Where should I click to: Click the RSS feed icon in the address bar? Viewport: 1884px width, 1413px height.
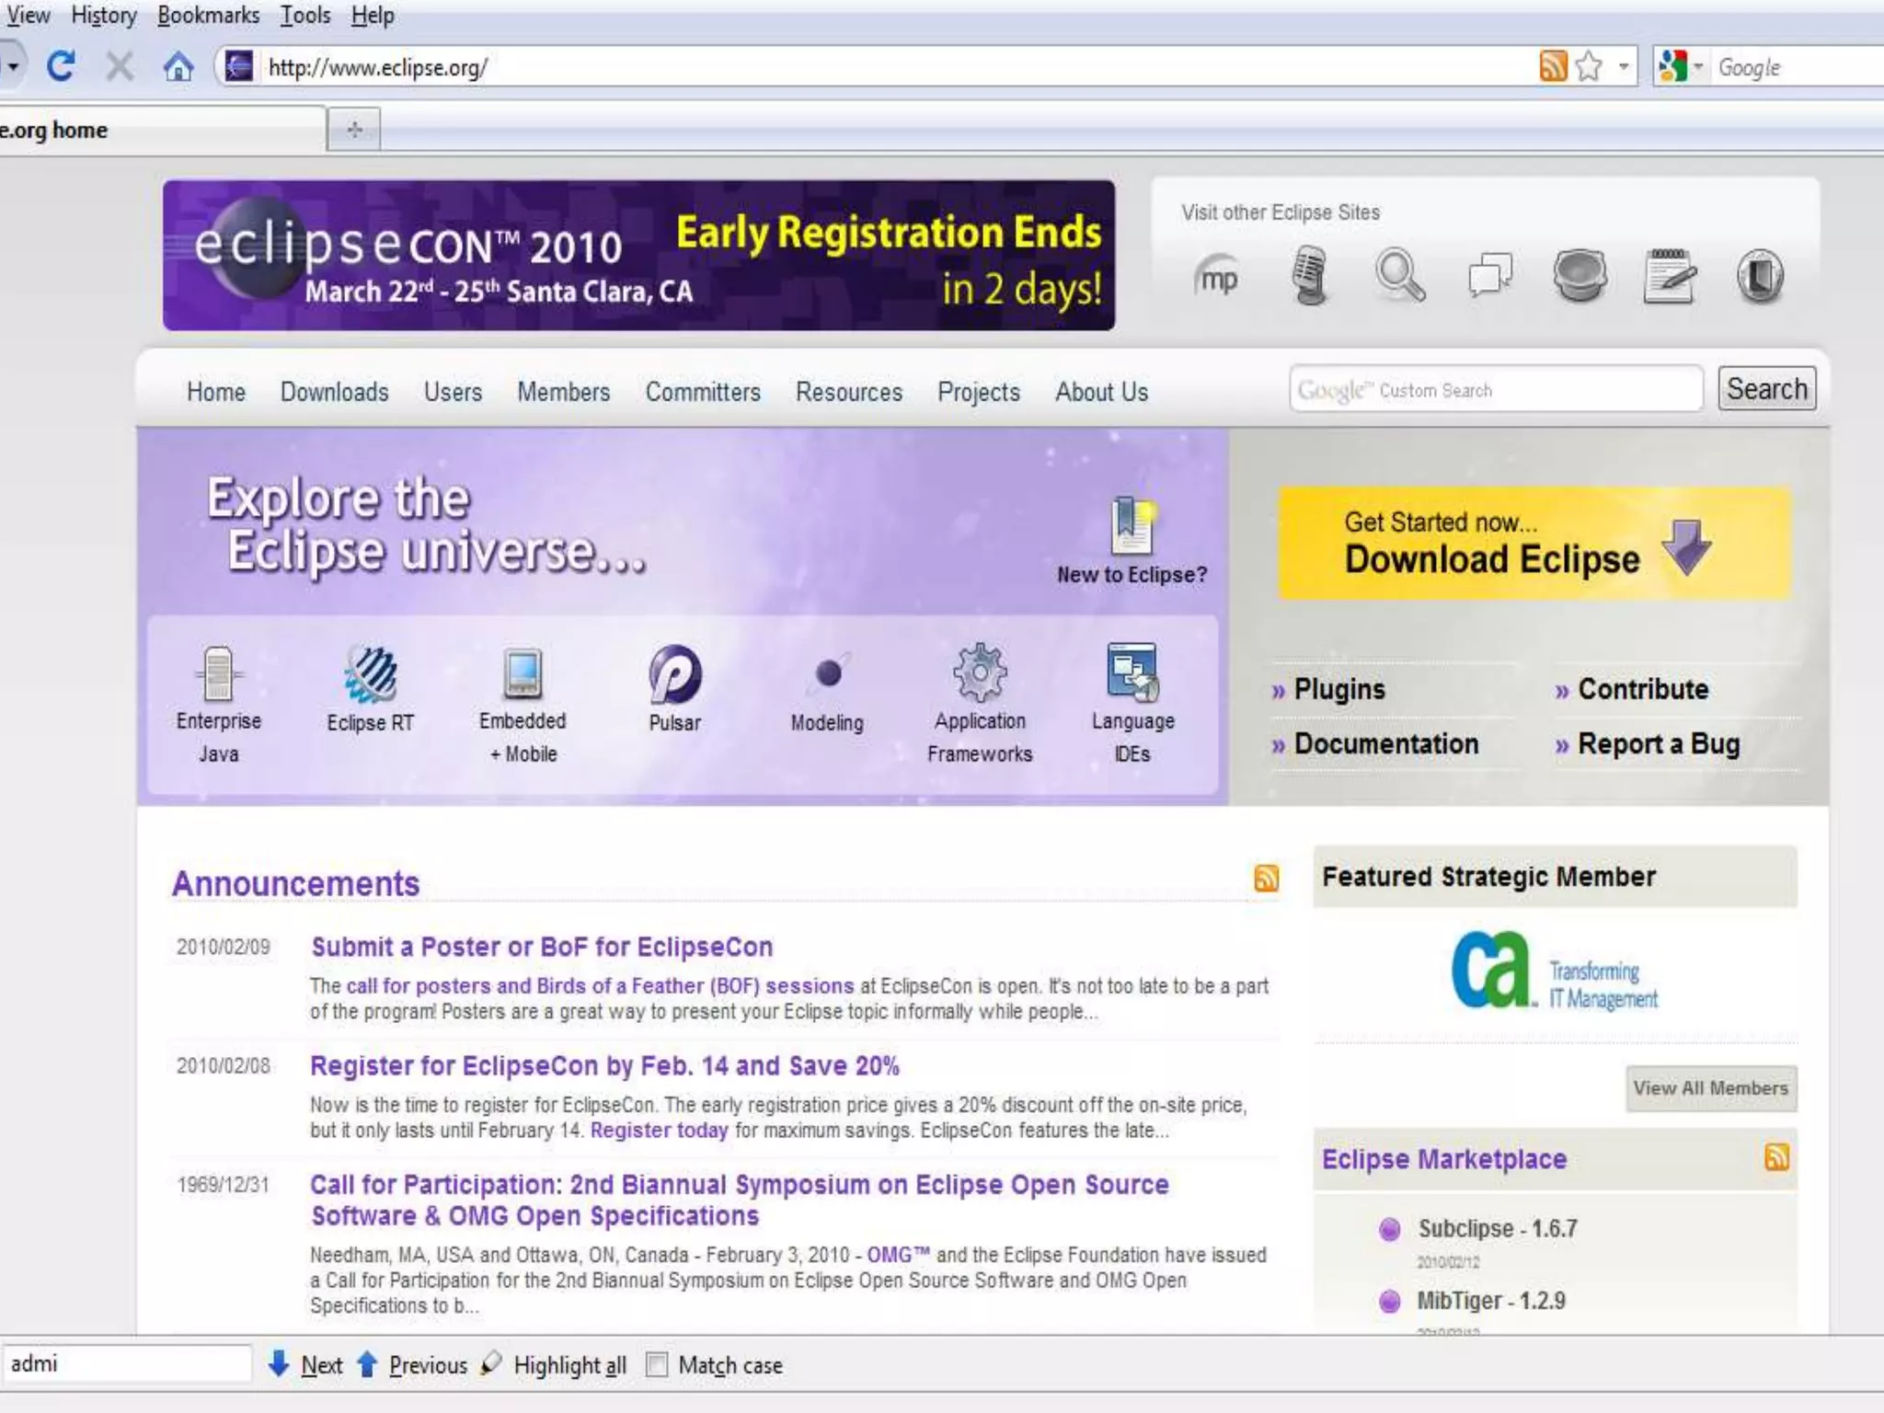tap(1553, 66)
